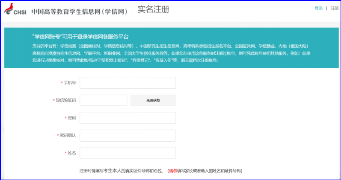Image resolution: width=341 pixels, height=180 pixels.
Task: Open the 注册 link
Action: 335,8
